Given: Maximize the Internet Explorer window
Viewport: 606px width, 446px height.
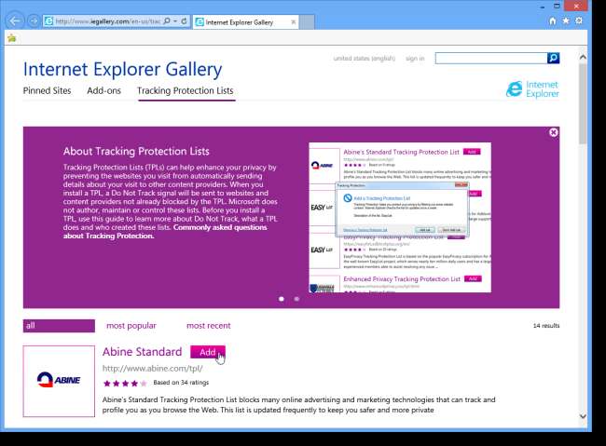Looking at the screenshot, I should 557,7.
